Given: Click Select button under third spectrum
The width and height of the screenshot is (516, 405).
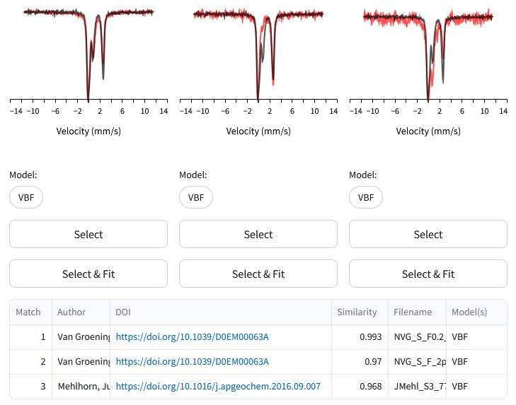Looking at the screenshot, I should (428, 234).
